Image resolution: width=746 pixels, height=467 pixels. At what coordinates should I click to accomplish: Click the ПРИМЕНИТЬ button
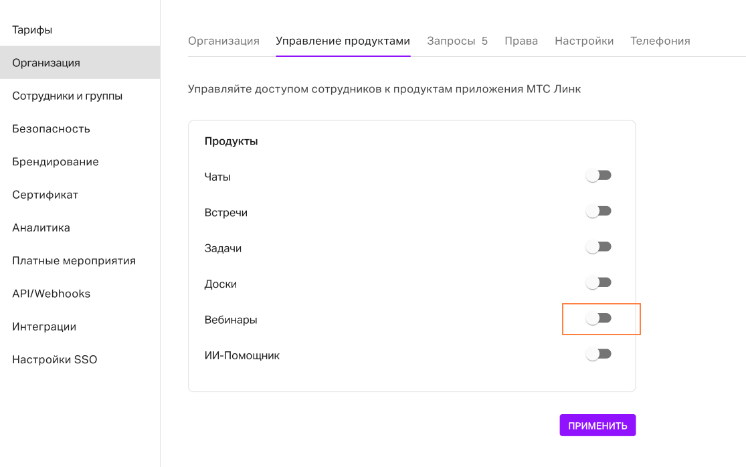coord(597,426)
